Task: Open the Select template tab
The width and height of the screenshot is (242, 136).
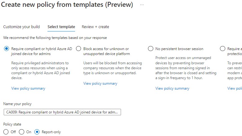Action: pyautogui.click(x=61, y=27)
